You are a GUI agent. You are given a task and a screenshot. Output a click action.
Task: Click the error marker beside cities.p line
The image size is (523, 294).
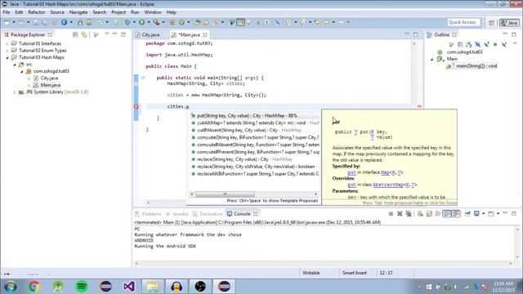click(x=136, y=106)
